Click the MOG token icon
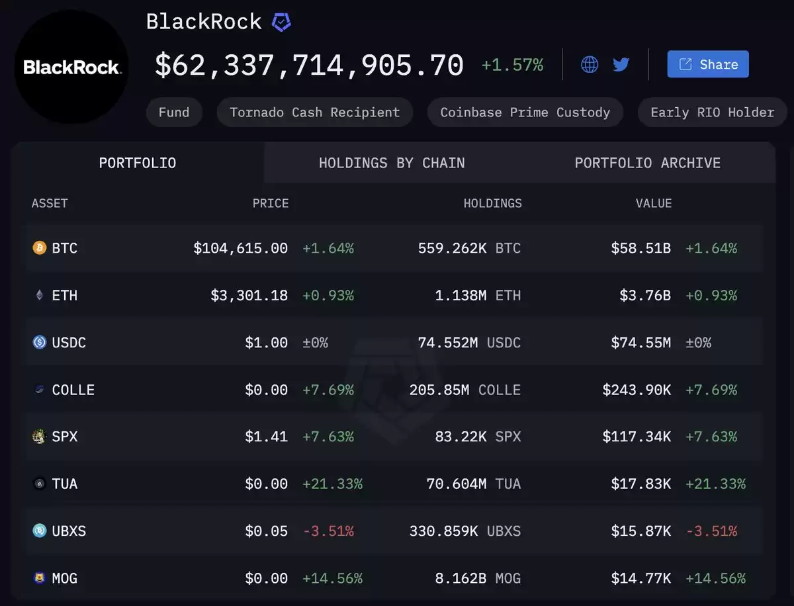Image resolution: width=794 pixels, height=606 pixels. pos(40,578)
